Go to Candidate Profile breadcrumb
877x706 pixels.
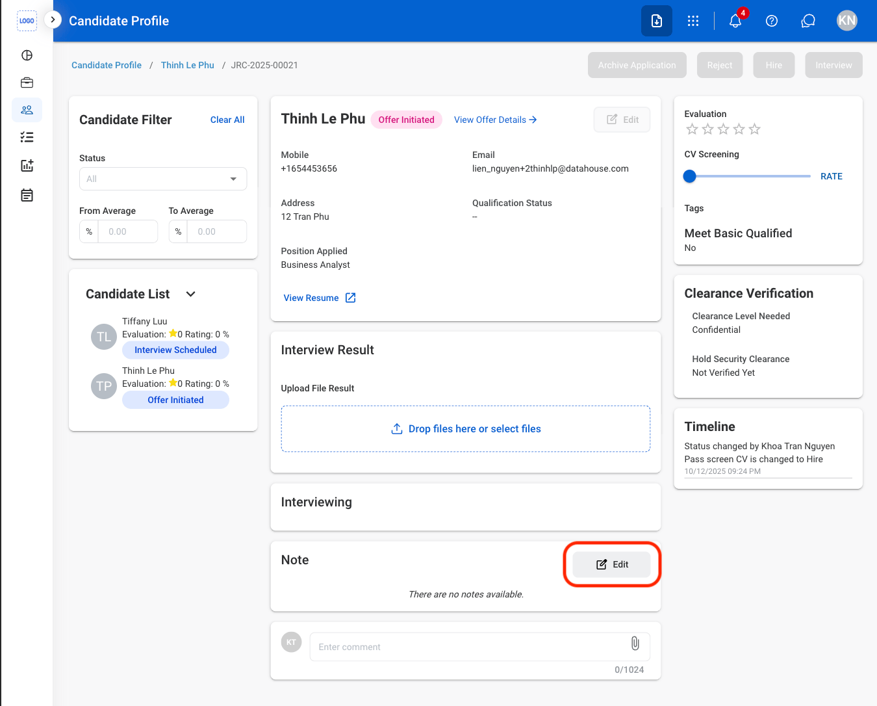pyautogui.click(x=107, y=65)
